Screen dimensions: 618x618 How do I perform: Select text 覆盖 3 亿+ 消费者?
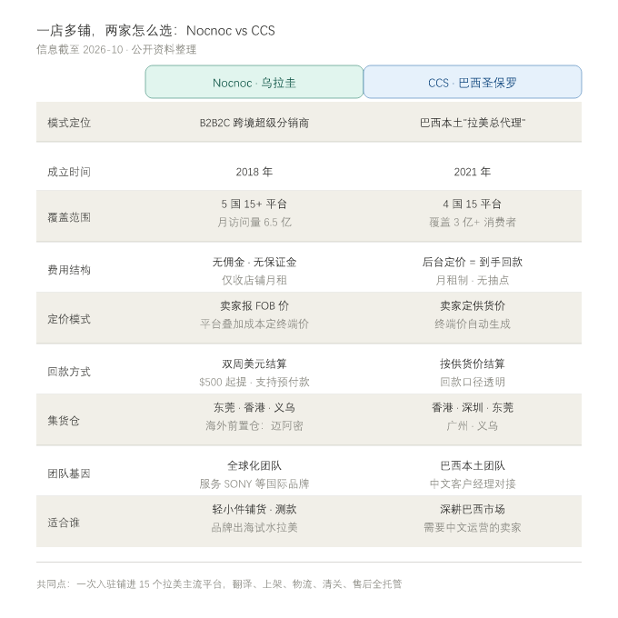tap(473, 223)
